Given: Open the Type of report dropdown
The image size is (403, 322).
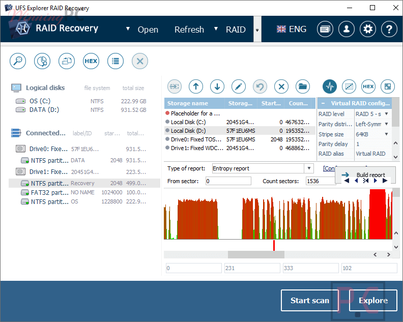Looking at the screenshot, I should 309,168.
